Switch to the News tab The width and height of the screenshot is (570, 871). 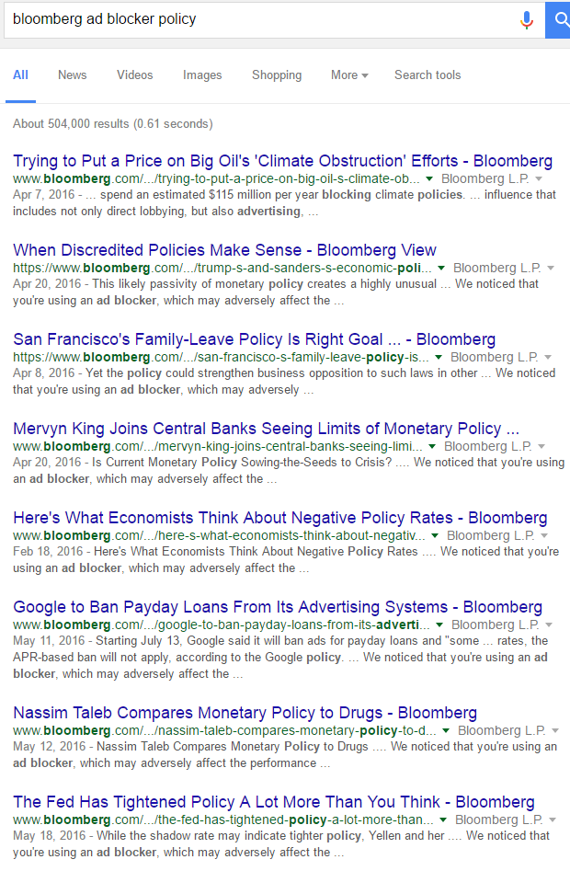[72, 75]
